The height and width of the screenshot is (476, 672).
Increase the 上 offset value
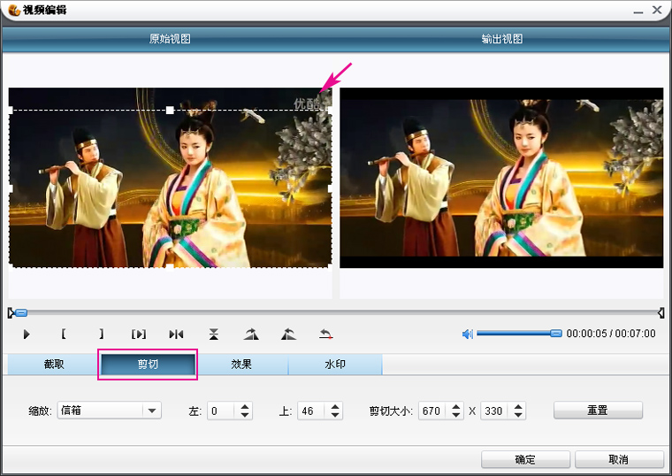pyautogui.click(x=335, y=406)
